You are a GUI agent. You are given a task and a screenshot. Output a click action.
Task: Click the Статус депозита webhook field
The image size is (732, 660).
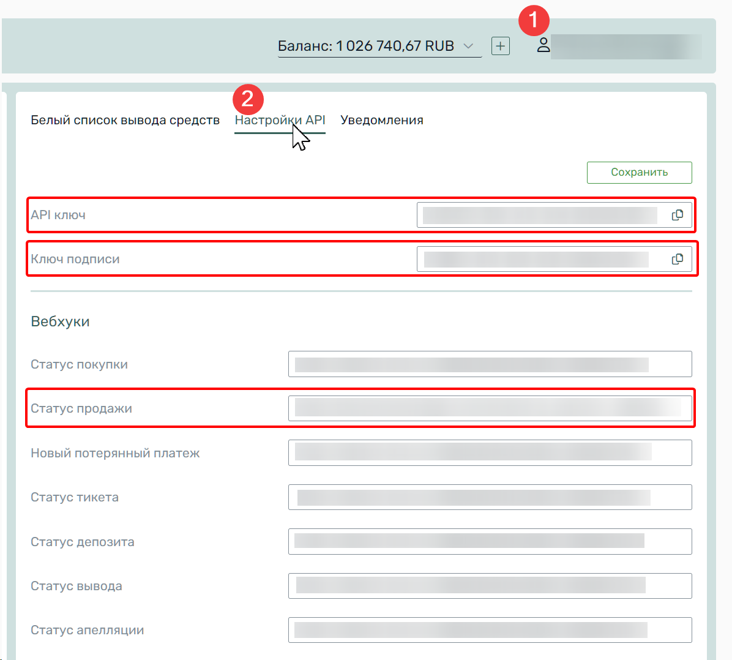tap(490, 542)
